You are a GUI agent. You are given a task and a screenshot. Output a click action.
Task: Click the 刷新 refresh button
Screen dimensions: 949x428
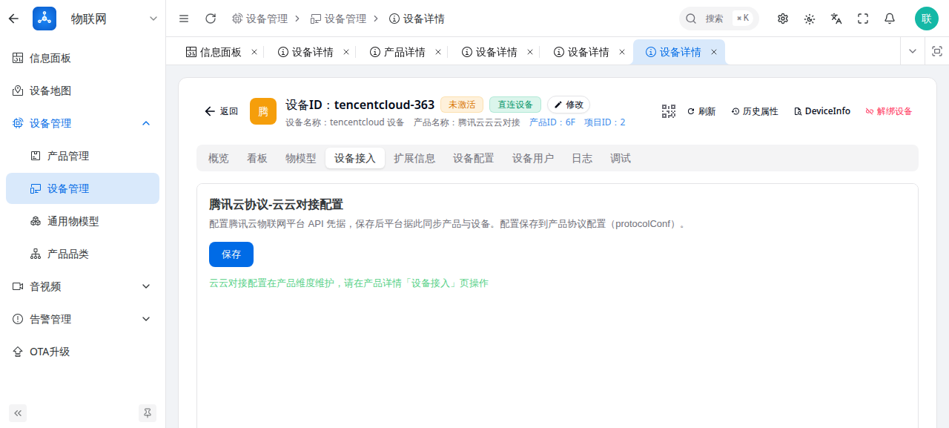tap(701, 111)
